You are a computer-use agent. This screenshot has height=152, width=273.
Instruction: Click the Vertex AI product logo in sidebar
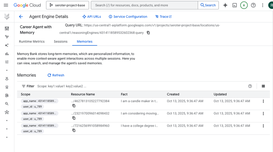[7, 17]
